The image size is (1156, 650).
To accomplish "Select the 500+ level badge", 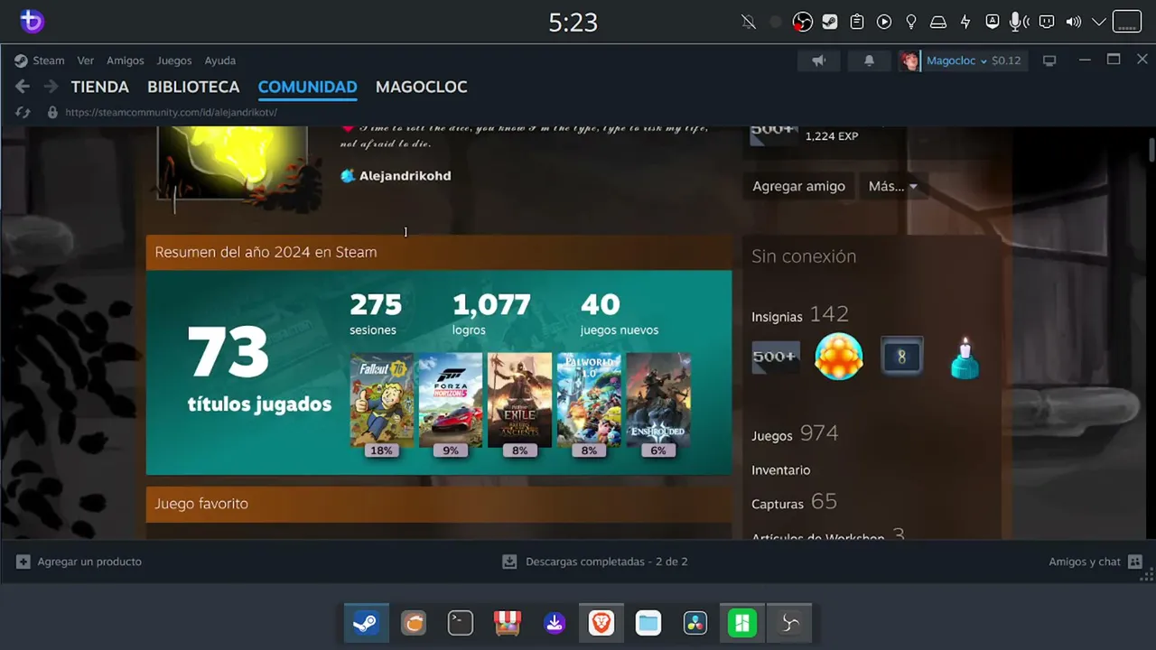I will click(x=775, y=357).
